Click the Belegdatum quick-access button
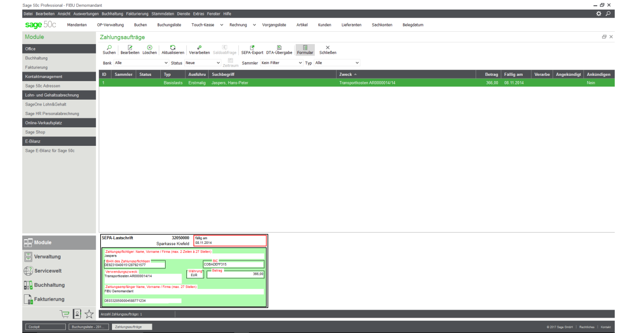Image resolution: width=637 pixels, height=333 pixels. pyautogui.click(x=413, y=25)
